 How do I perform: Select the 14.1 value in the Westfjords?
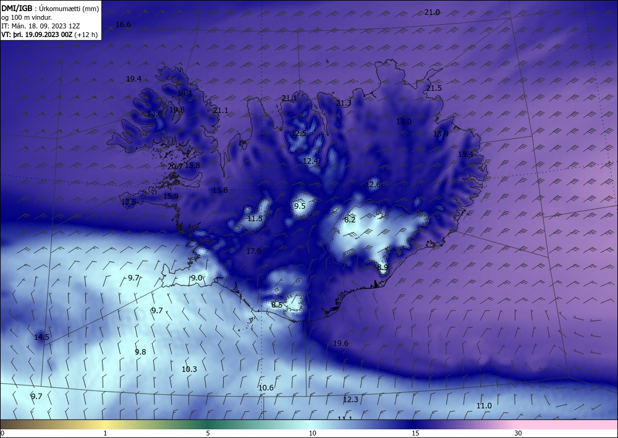pyautogui.click(x=185, y=93)
